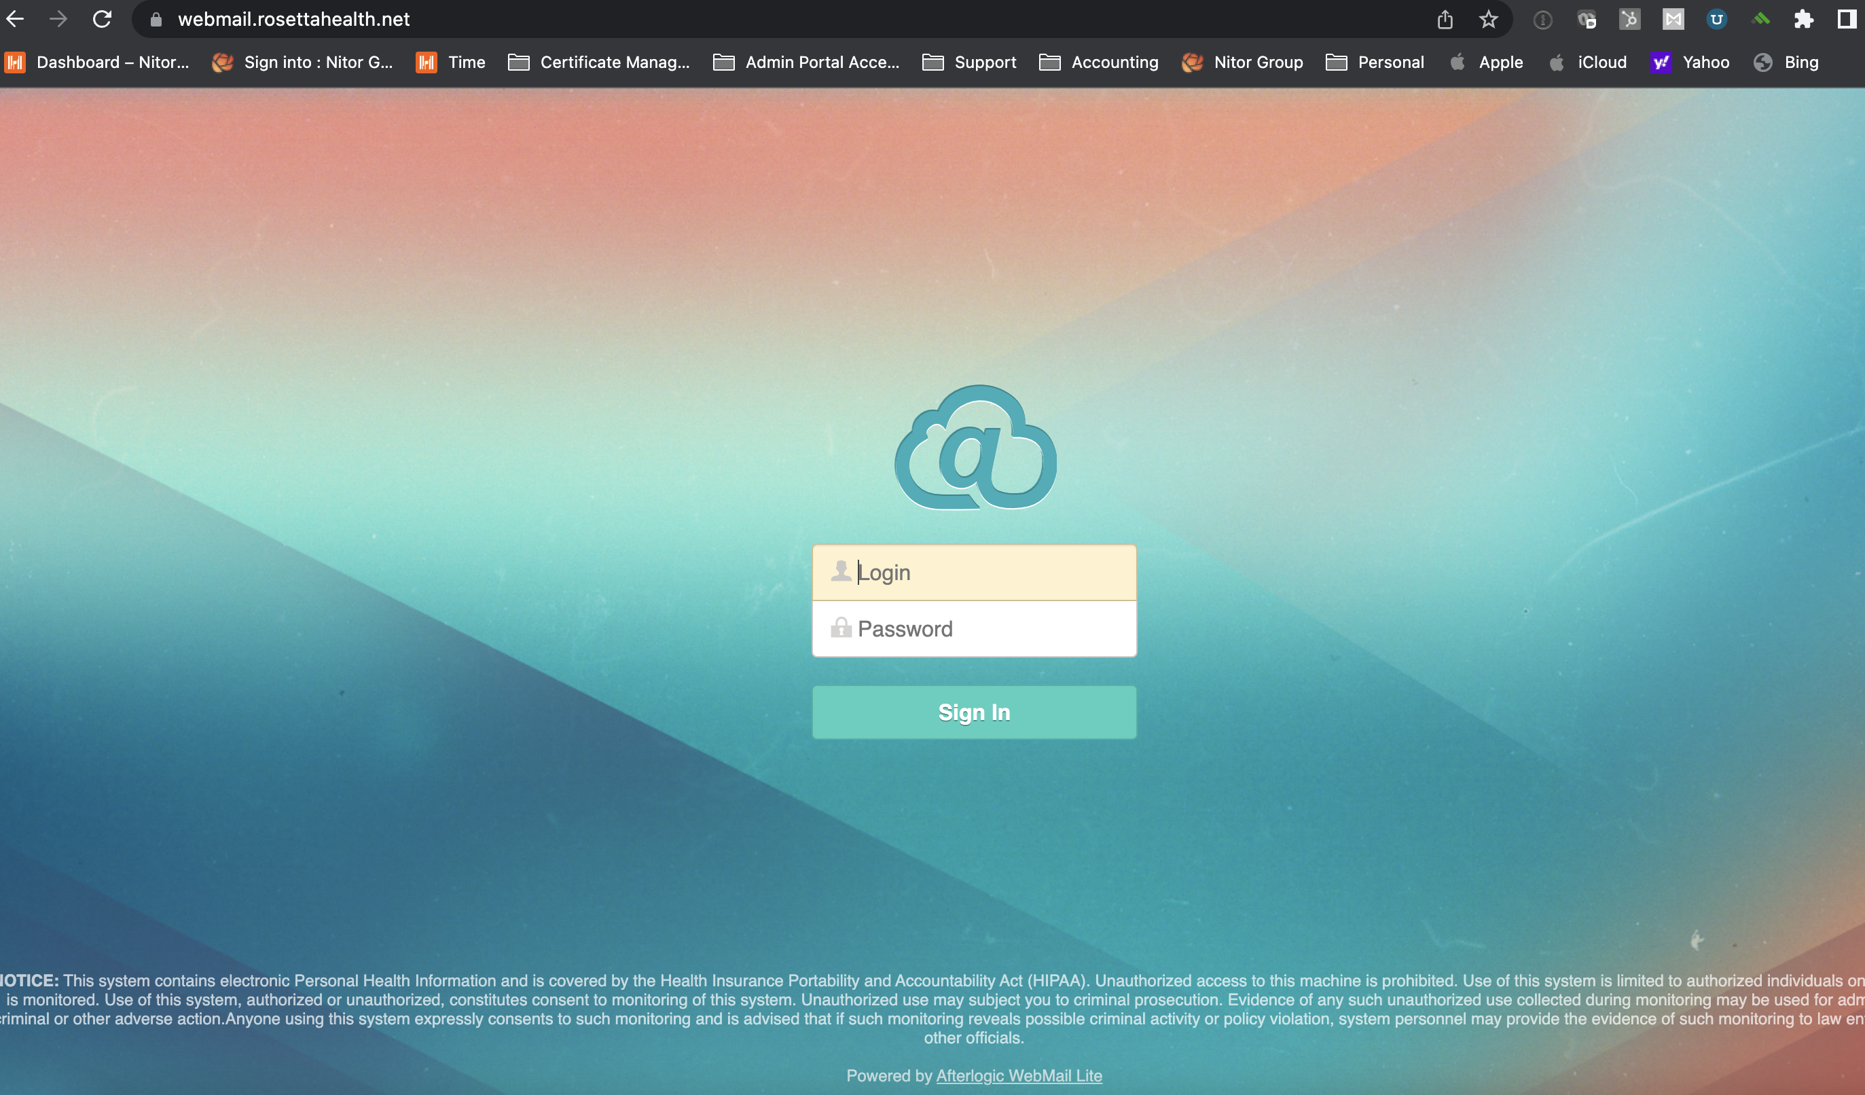Follow the Afterlogic WebMail Lite link
Viewport: 1865px width, 1095px height.
pos(1018,1076)
